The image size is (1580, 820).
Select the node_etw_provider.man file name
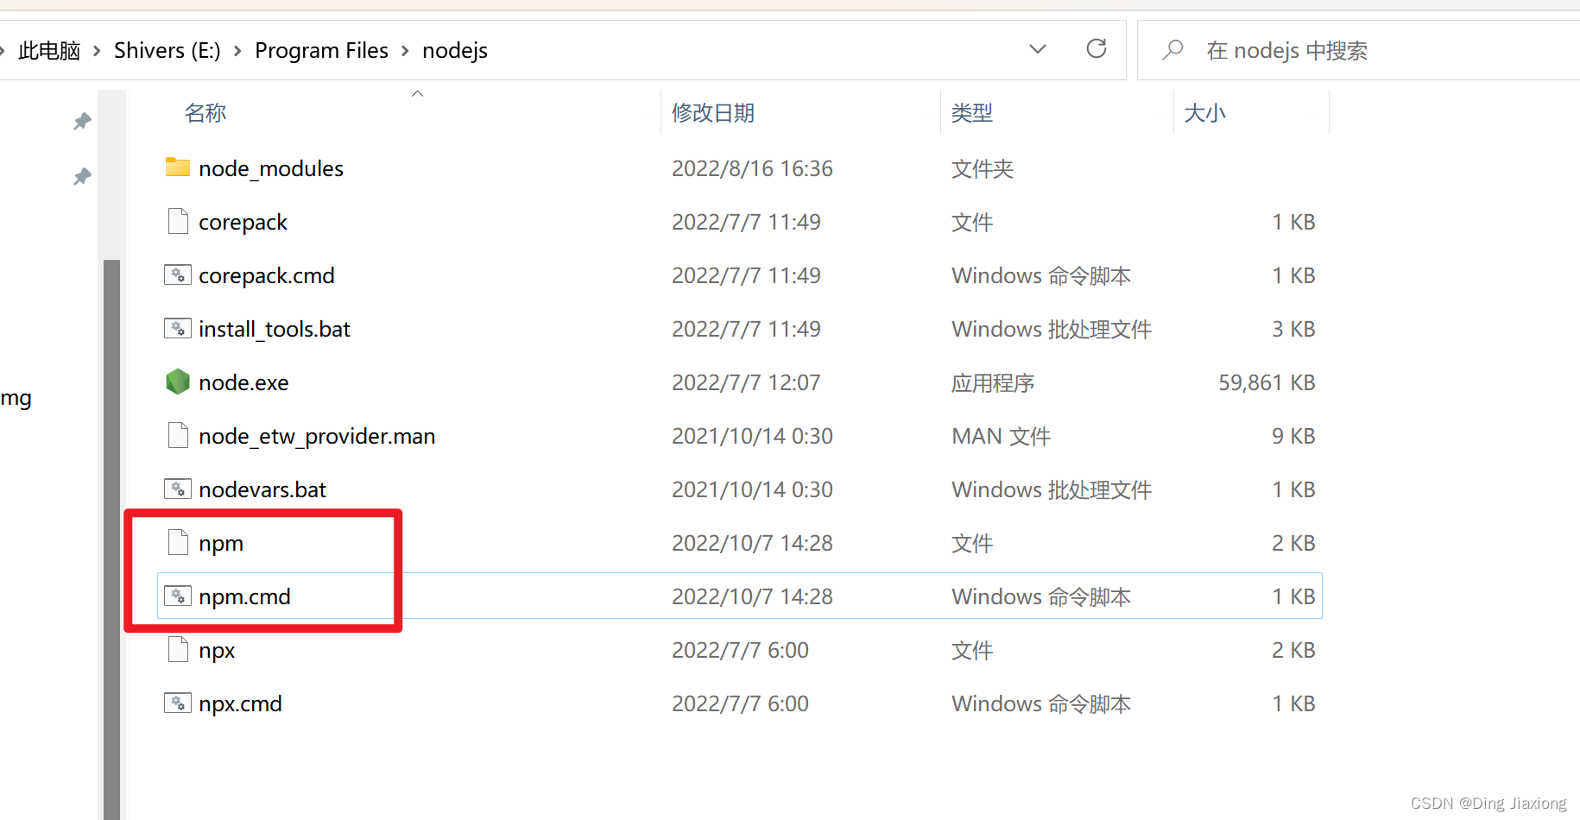pos(317,436)
